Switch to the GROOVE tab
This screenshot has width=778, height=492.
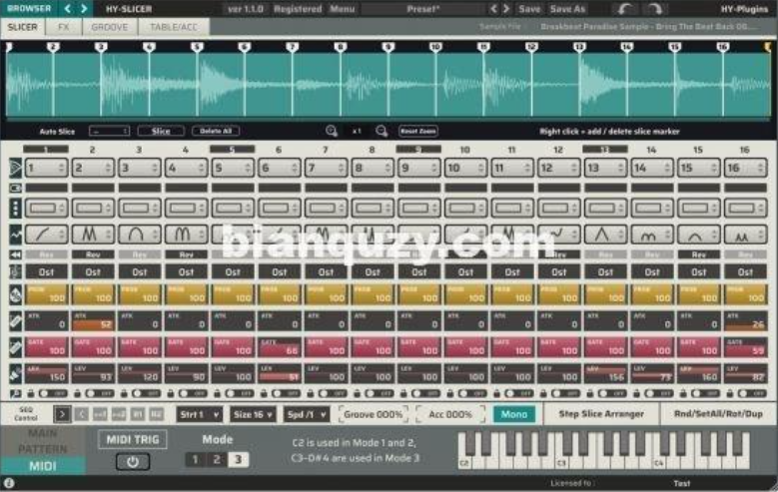pyautogui.click(x=109, y=27)
